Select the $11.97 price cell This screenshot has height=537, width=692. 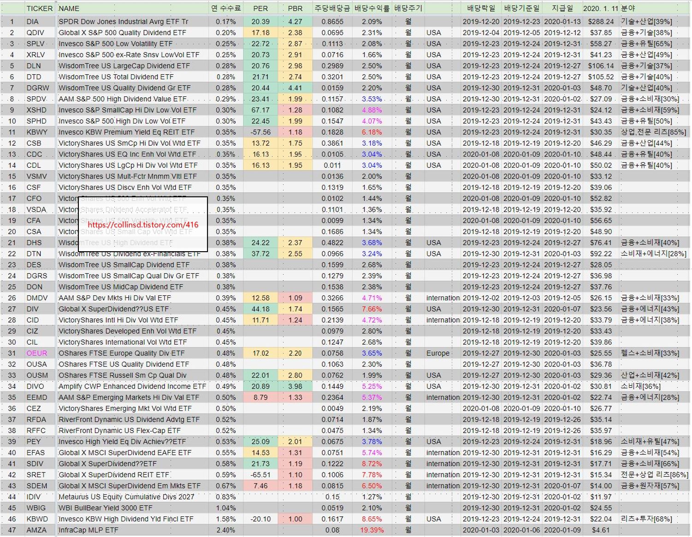tap(601, 497)
